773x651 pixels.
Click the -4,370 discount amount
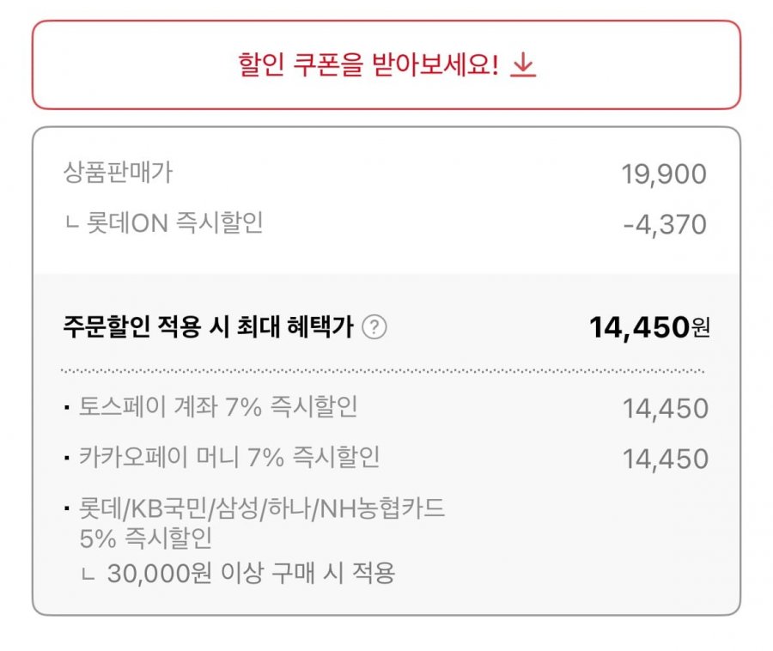click(665, 225)
